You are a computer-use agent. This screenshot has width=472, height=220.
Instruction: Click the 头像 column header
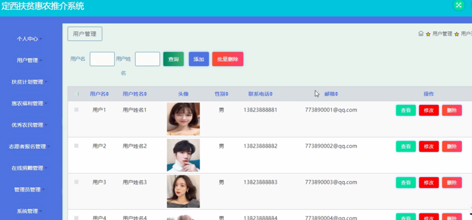pyautogui.click(x=183, y=94)
